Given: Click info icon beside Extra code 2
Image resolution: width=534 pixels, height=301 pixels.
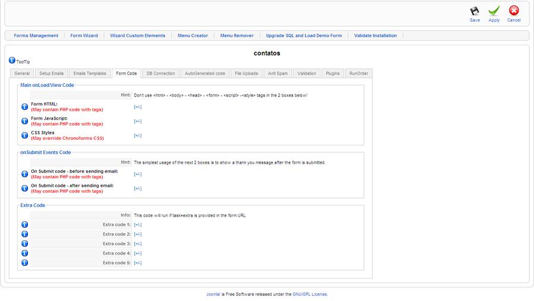Looking at the screenshot, I should coord(24,234).
